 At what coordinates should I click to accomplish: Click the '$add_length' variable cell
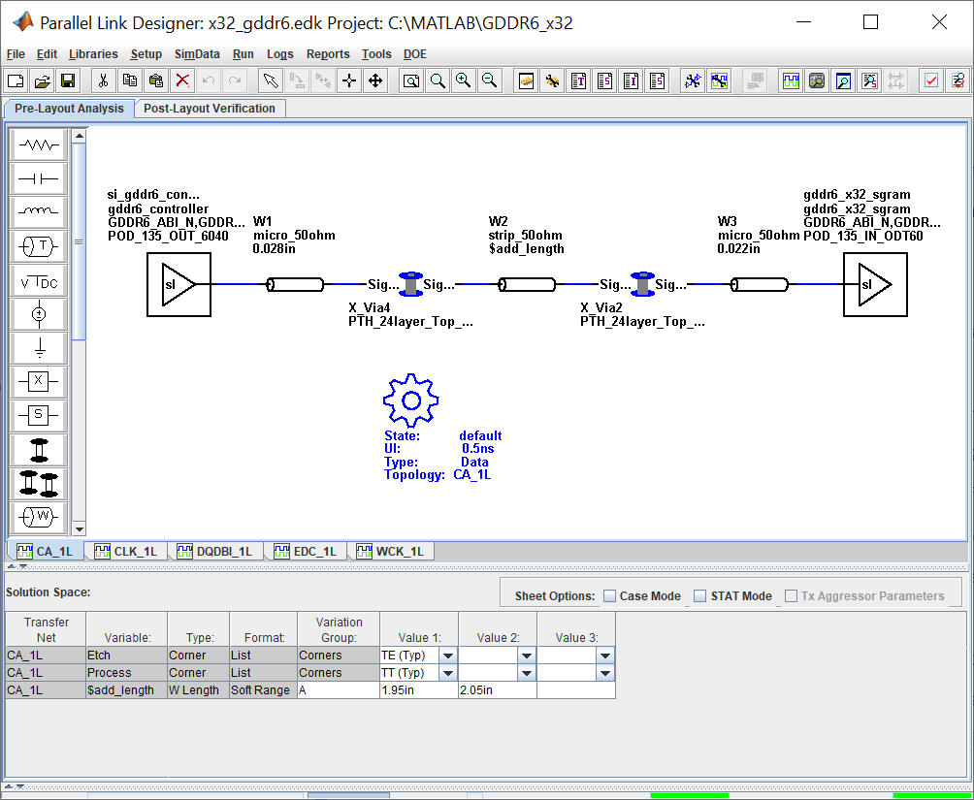coord(127,690)
